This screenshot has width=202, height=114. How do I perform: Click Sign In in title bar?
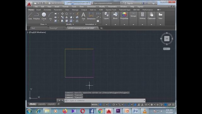[130, 3]
